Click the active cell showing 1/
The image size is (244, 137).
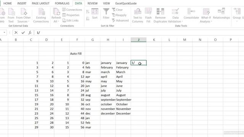click(x=138, y=63)
